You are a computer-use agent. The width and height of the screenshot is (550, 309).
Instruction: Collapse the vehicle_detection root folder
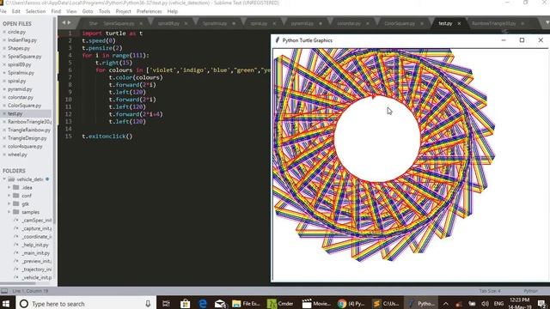(x=4, y=179)
